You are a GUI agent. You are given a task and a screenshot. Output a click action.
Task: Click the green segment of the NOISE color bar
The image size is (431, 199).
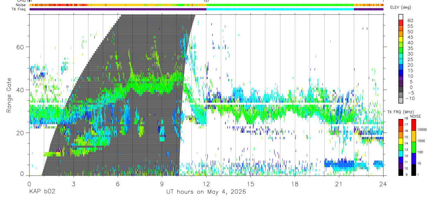(x=414, y=147)
